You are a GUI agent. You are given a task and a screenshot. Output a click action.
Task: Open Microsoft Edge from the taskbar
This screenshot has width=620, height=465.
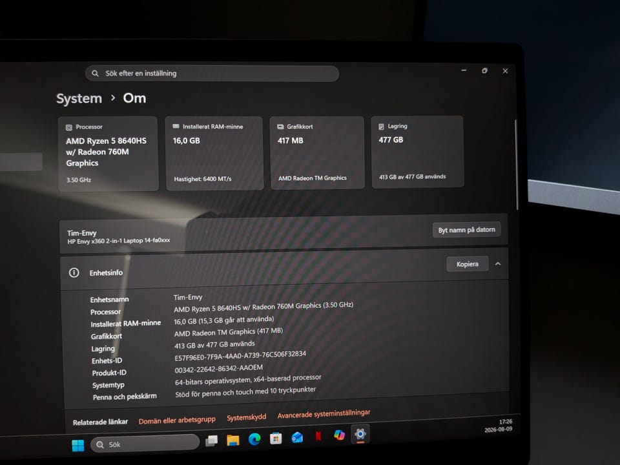[x=254, y=439]
